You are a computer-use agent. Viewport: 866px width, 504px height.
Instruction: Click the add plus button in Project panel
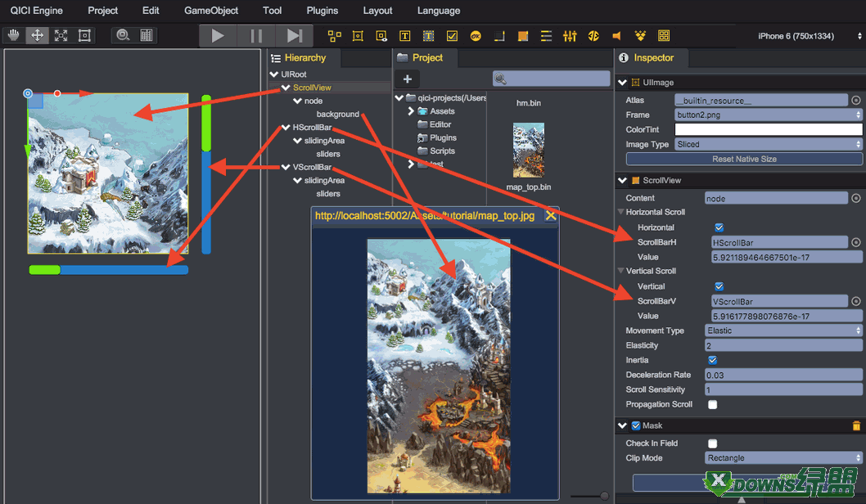click(407, 79)
